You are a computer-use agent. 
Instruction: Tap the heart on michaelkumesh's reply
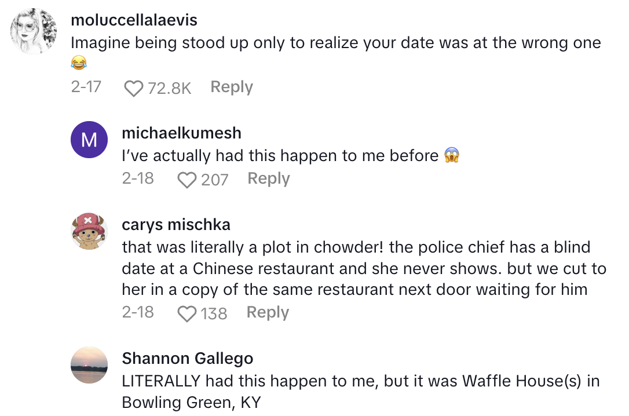coord(186,180)
